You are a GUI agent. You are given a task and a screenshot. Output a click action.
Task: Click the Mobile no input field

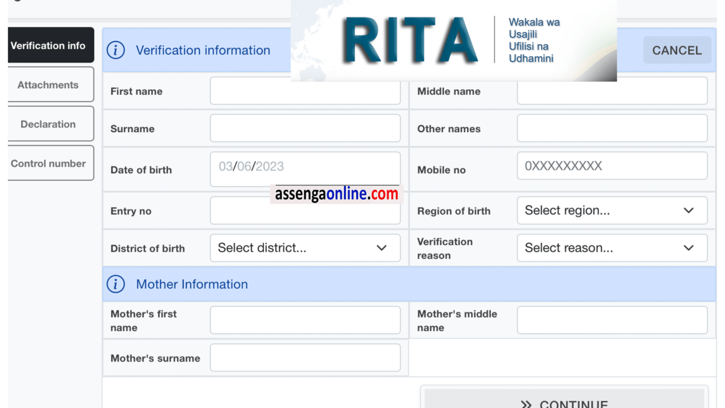[x=612, y=166]
